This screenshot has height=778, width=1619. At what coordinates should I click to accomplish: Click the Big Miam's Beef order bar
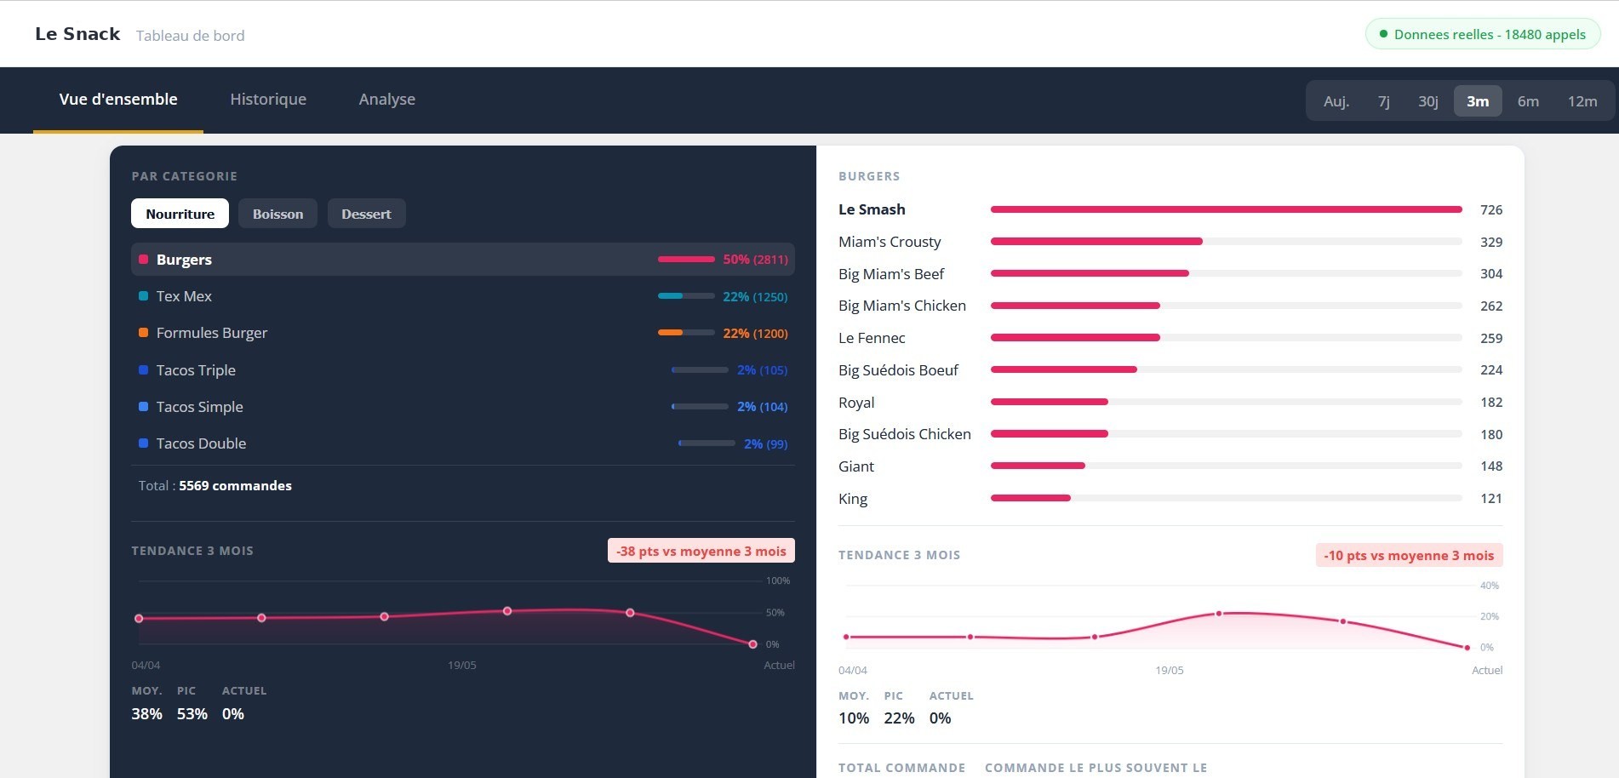1227,273
